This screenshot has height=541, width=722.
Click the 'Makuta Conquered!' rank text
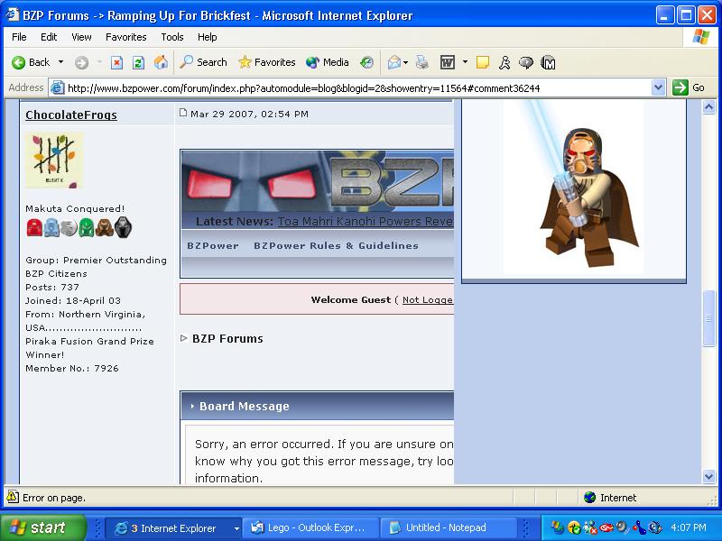click(75, 208)
